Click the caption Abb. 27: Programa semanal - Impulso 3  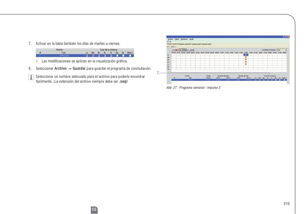tap(193, 88)
